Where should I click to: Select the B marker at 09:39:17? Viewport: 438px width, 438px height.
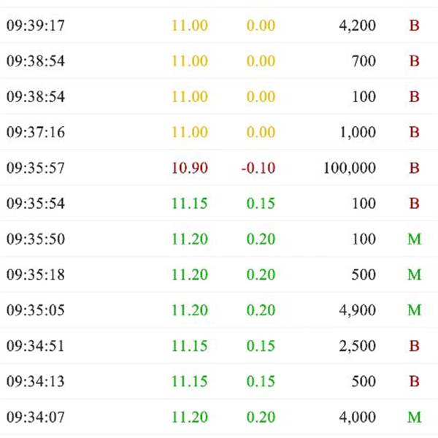[414, 26]
